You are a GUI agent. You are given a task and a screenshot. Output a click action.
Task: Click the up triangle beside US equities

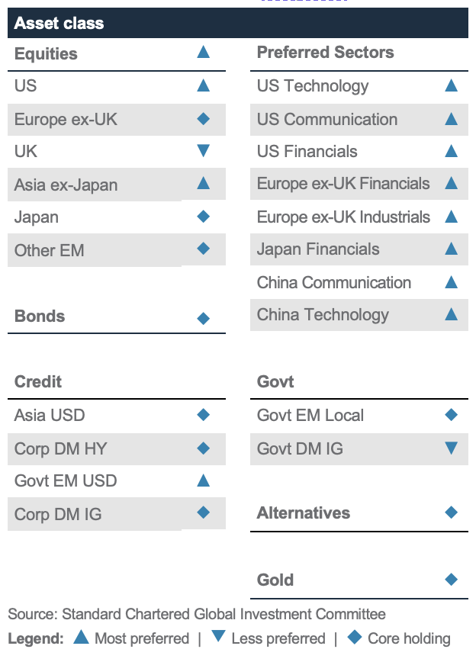[203, 85]
